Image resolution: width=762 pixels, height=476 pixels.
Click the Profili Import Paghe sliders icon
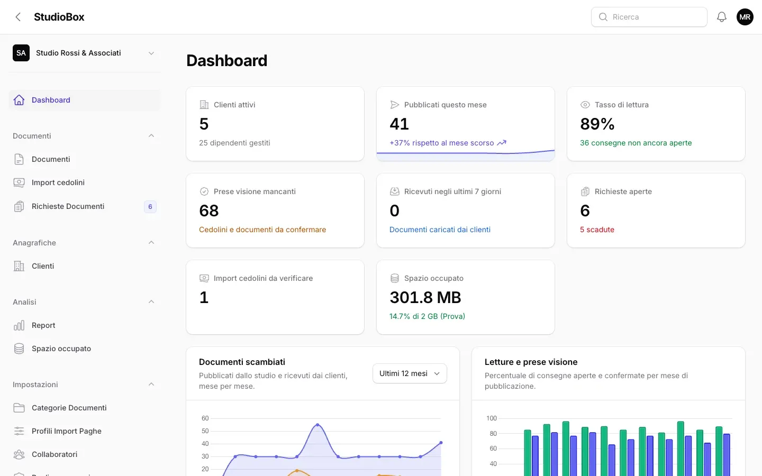point(19,431)
